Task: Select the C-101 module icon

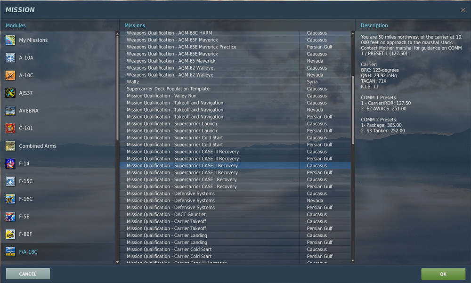Action: click(x=10, y=128)
